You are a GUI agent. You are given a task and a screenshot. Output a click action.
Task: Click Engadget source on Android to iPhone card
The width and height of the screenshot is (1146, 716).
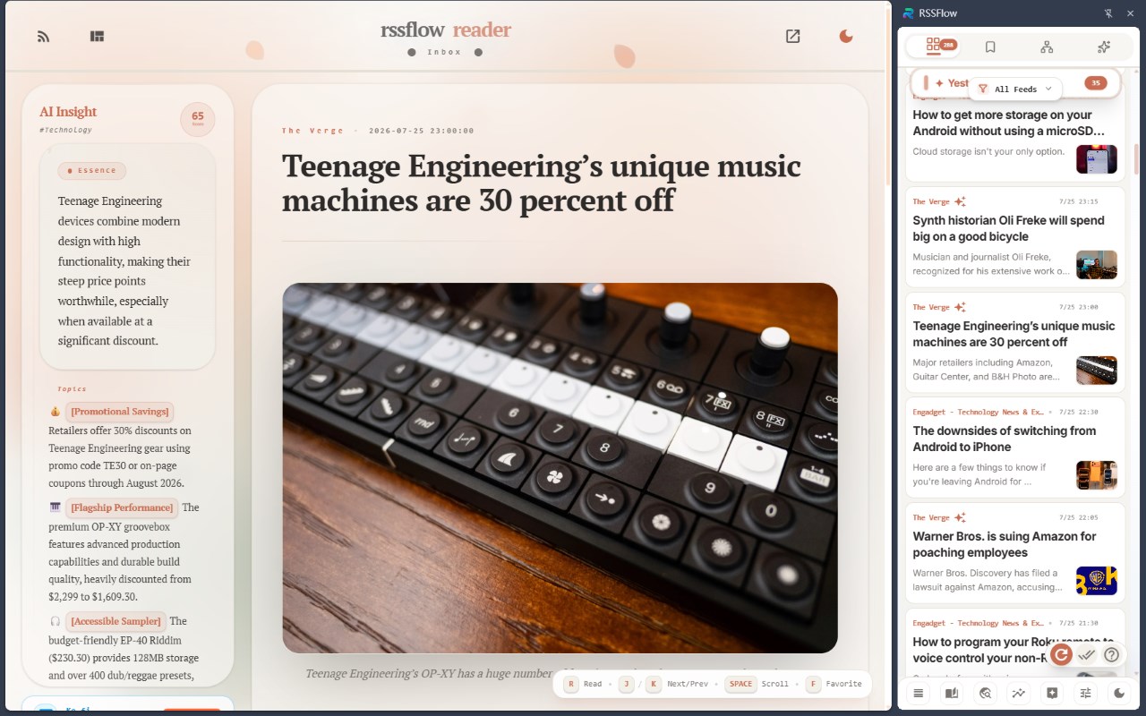point(979,413)
